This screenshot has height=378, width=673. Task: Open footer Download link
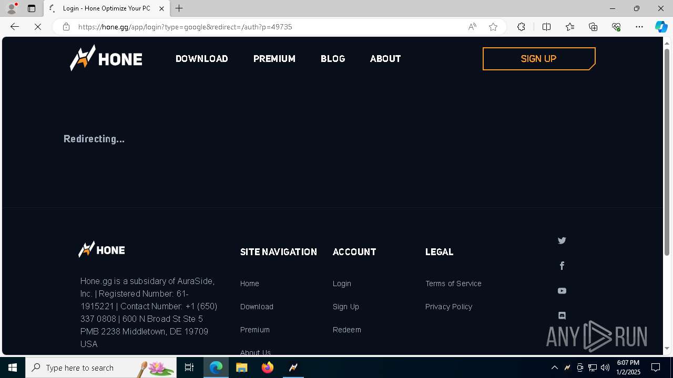257,307
